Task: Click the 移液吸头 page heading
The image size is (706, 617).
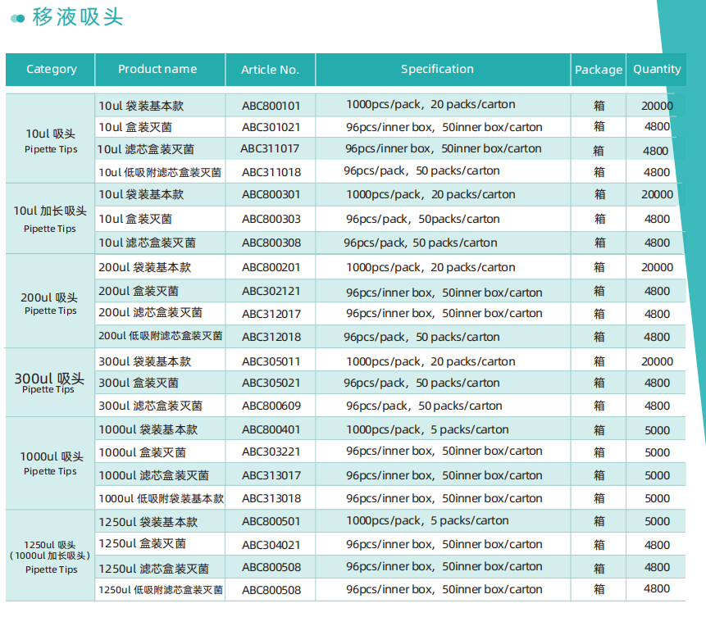Action: point(78,17)
